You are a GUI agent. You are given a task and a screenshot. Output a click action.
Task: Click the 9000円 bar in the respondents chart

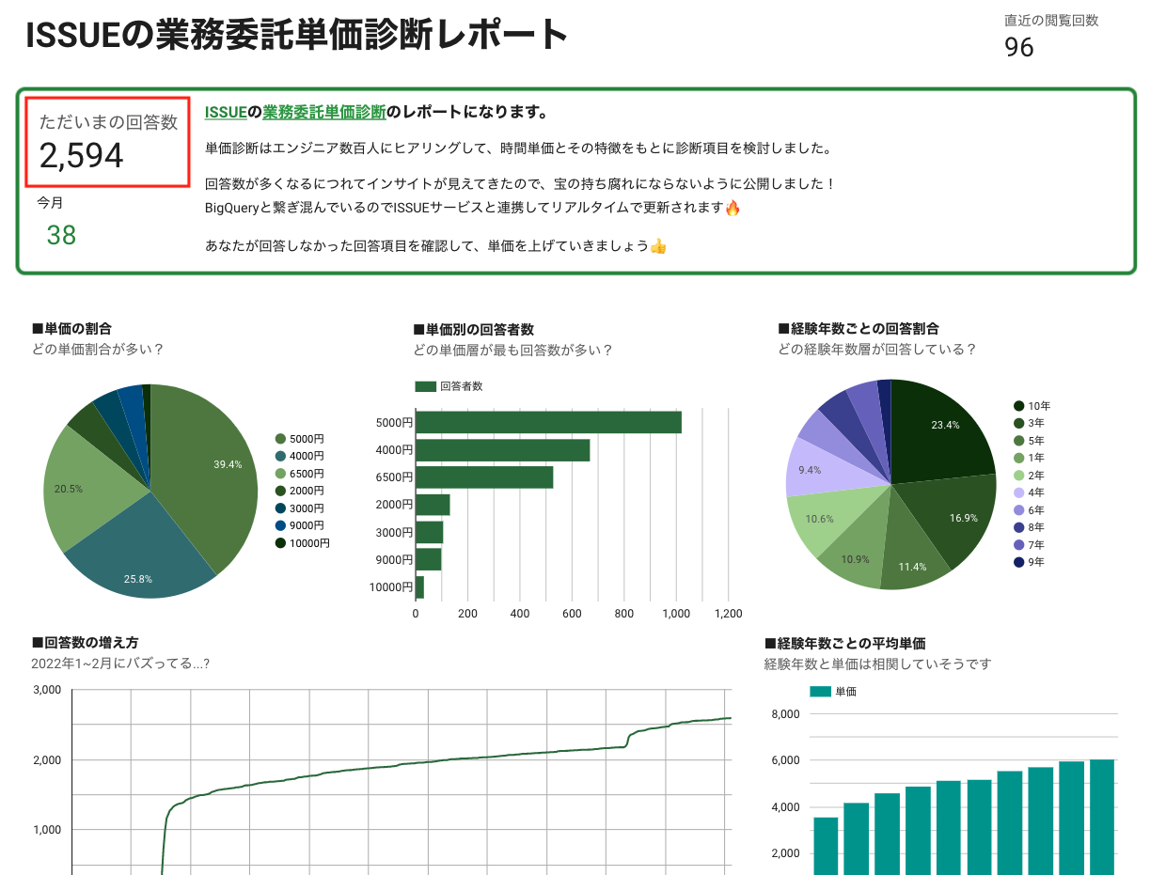(429, 559)
